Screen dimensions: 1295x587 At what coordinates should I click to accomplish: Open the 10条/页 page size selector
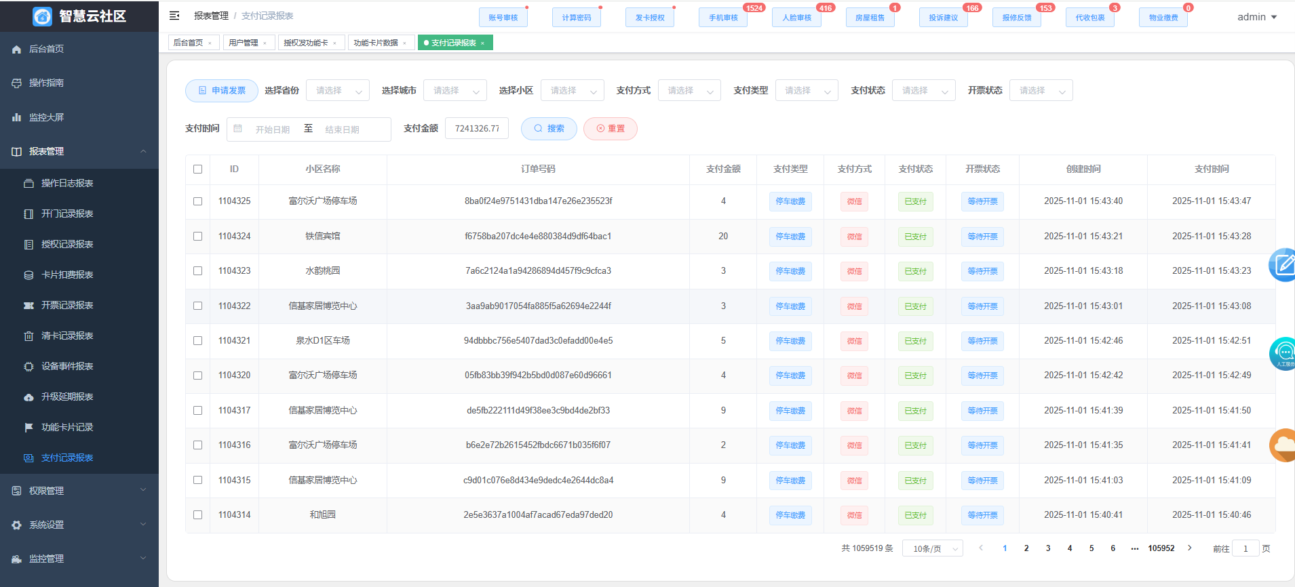tap(932, 549)
